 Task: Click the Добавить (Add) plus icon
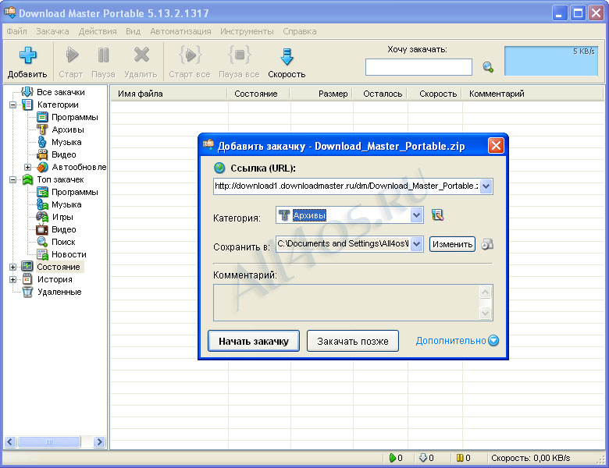(27, 55)
